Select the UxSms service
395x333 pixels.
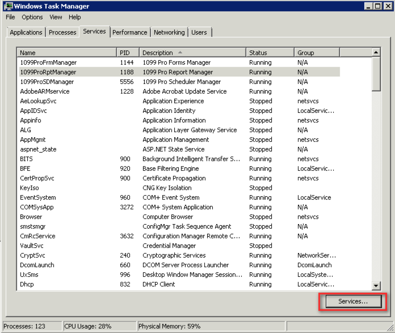(x=180, y=275)
